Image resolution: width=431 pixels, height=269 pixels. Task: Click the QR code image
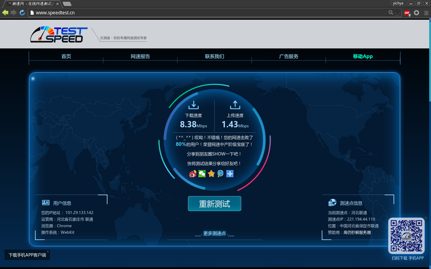[x=406, y=236]
